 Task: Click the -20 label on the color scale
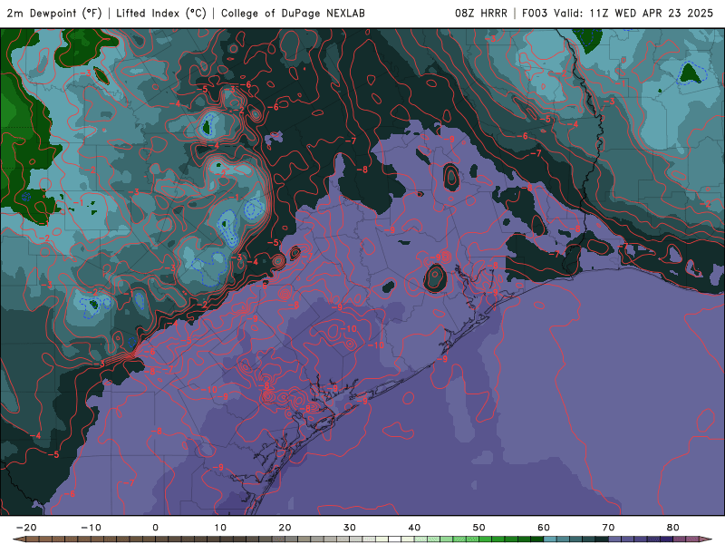click(x=26, y=528)
